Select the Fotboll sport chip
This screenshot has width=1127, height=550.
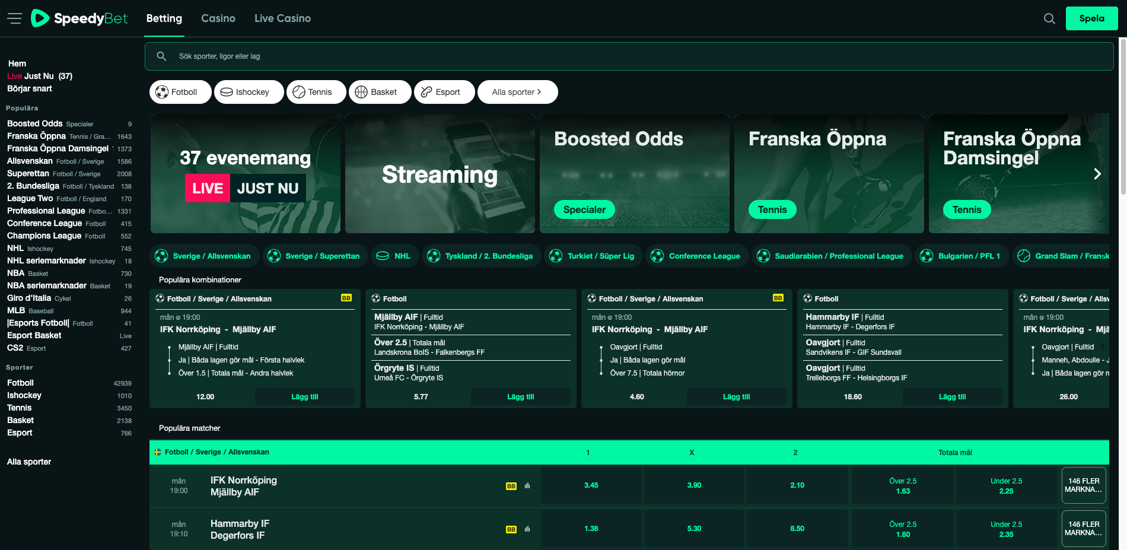tap(180, 92)
